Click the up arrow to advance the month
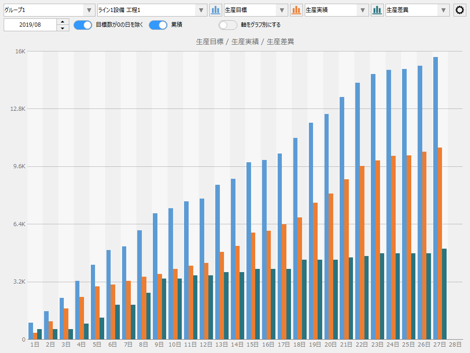Screen dimensions: 470x353 click(62, 22)
